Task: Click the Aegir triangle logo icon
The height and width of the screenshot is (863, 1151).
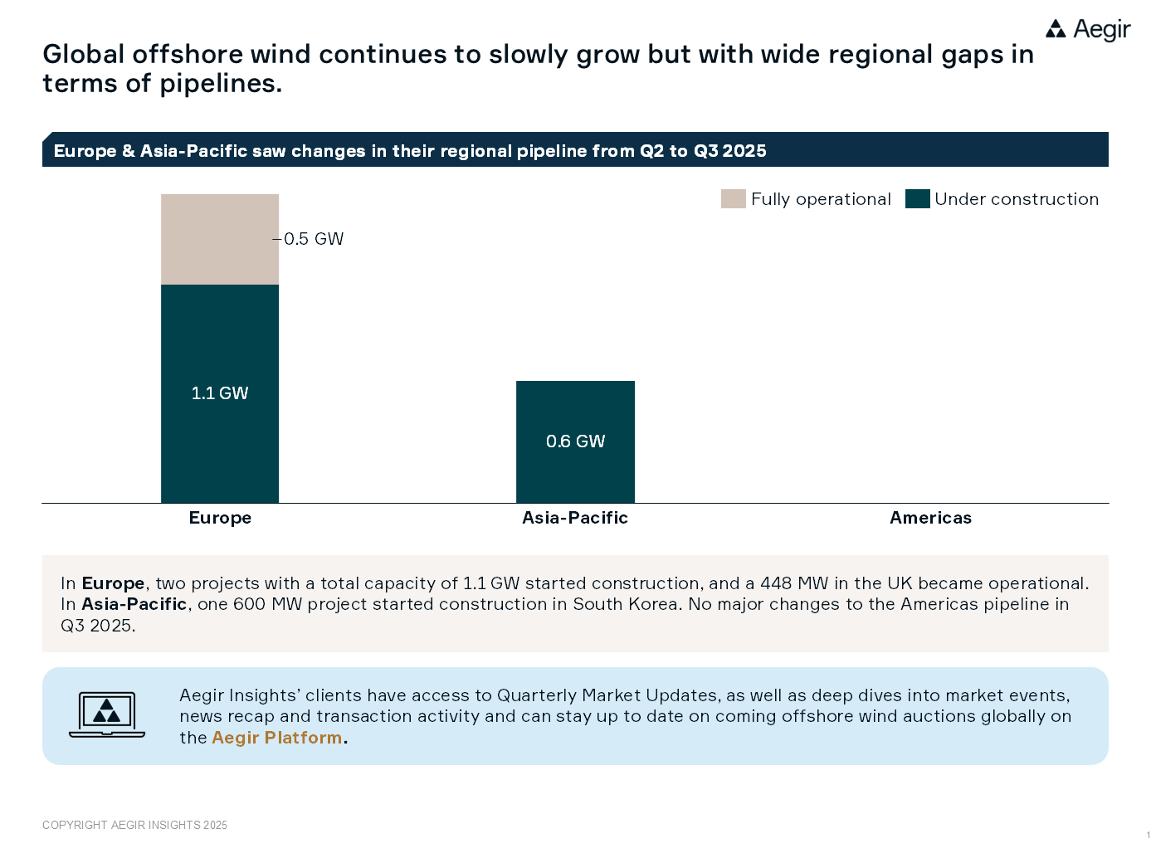Action: (x=1056, y=30)
